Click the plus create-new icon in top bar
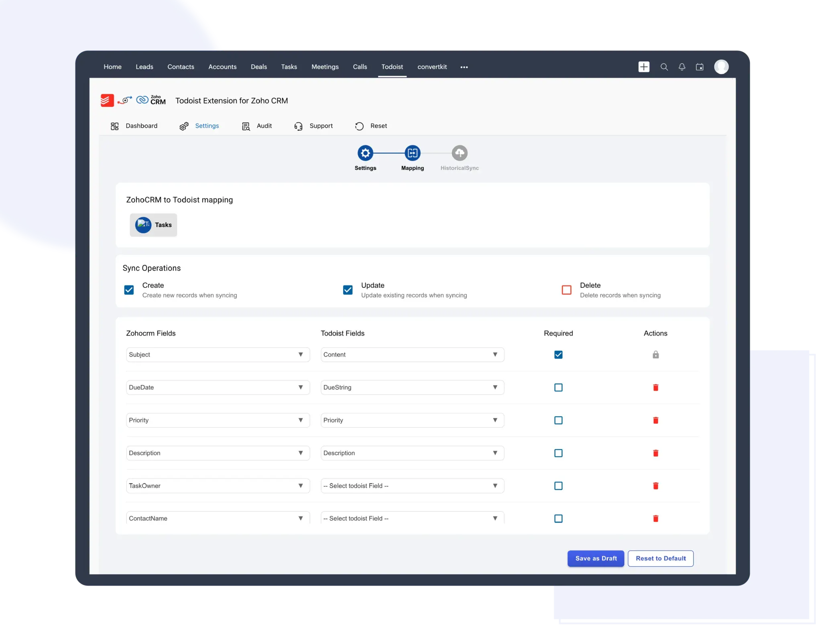The height and width of the screenshot is (625, 822). pos(644,67)
